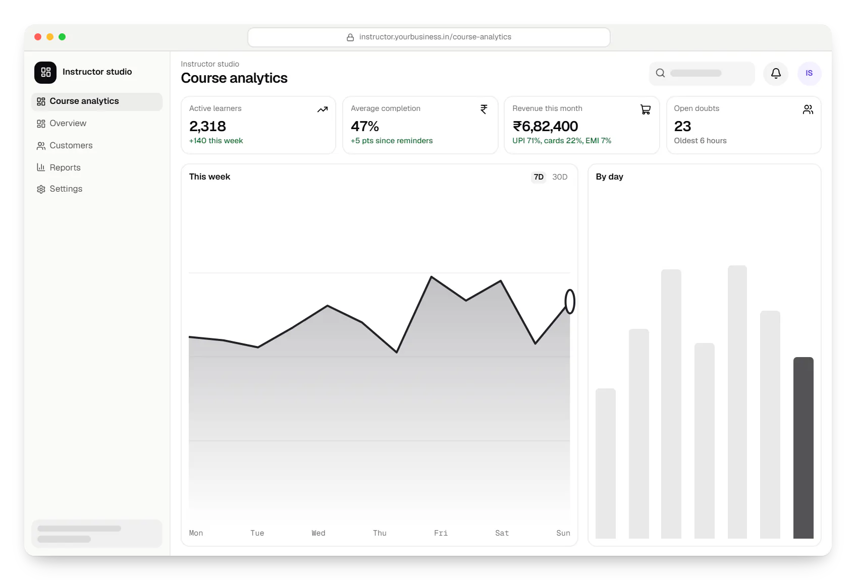856x580 pixels.
Task: Click the people icon on Open doubts
Action: (808, 109)
